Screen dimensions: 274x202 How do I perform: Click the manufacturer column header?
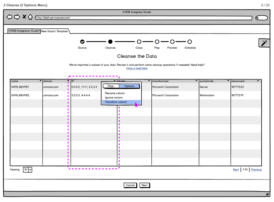click(175, 81)
